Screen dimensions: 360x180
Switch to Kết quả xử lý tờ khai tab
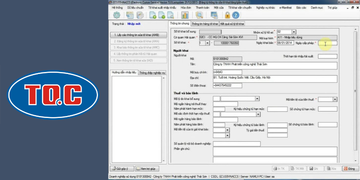point(232,24)
